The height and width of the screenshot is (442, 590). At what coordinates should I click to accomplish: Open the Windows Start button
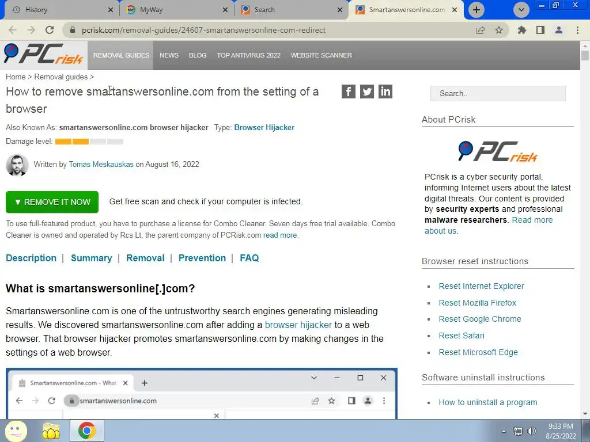coord(16,431)
